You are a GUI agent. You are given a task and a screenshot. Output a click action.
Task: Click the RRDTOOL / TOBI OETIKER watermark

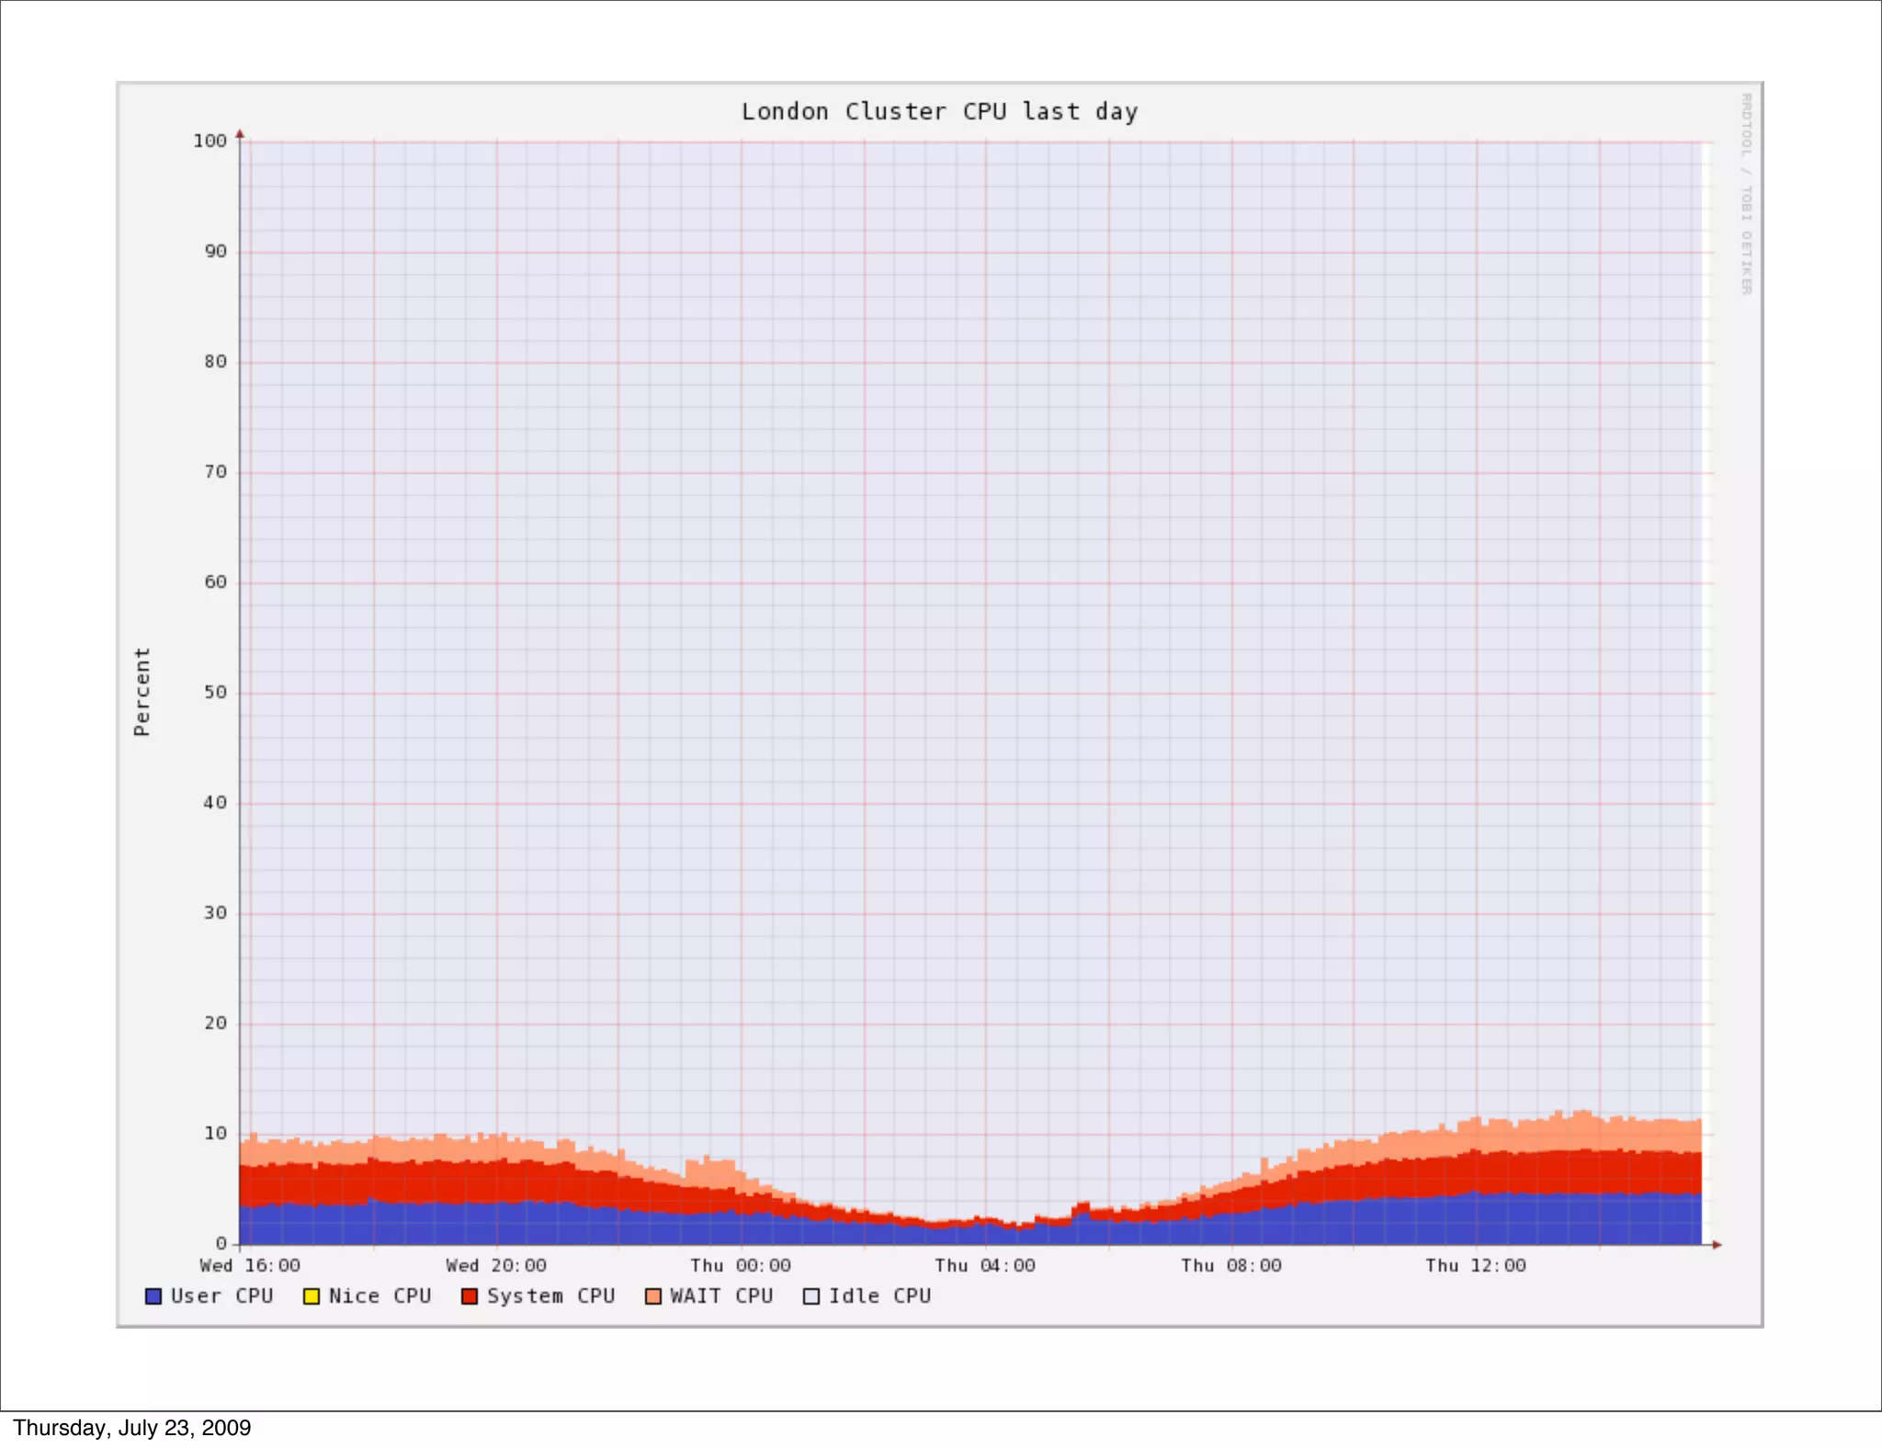pyautogui.click(x=1746, y=194)
